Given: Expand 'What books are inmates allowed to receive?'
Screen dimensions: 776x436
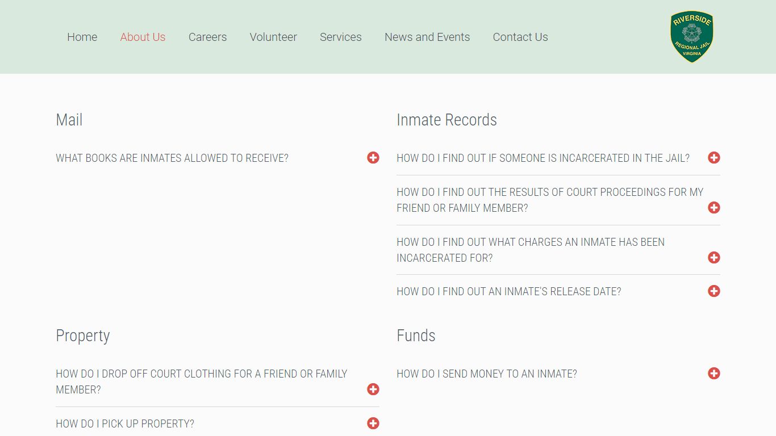Looking at the screenshot, I should pyautogui.click(x=172, y=158).
